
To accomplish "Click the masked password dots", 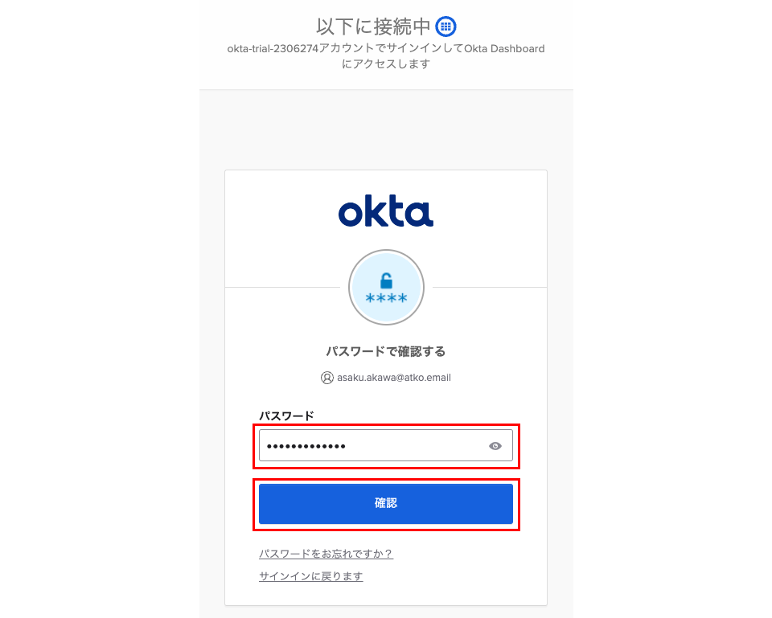I will [x=306, y=446].
